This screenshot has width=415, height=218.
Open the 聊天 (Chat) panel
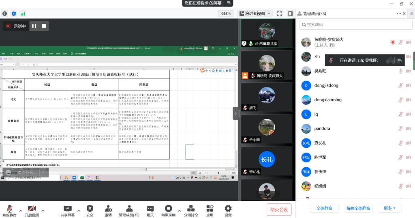click(150, 209)
